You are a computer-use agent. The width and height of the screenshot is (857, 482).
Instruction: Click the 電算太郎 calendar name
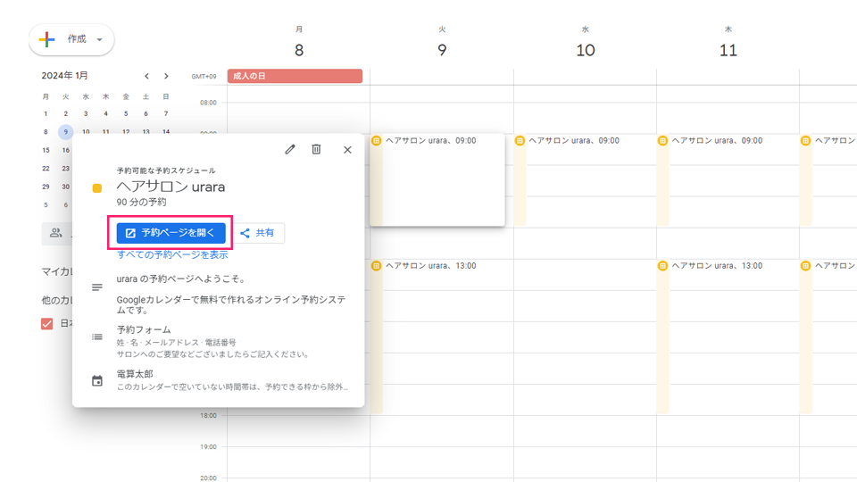(135, 374)
